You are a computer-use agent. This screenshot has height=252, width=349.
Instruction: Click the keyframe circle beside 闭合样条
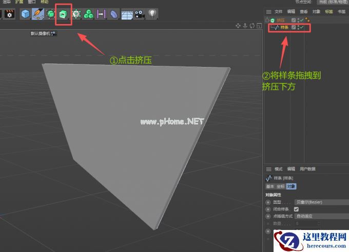[x=268, y=209]
